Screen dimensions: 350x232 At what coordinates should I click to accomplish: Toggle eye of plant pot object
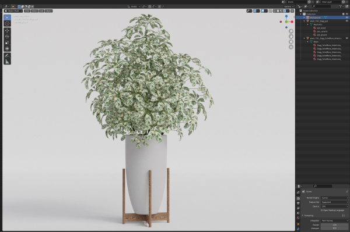tap(347, 21)
